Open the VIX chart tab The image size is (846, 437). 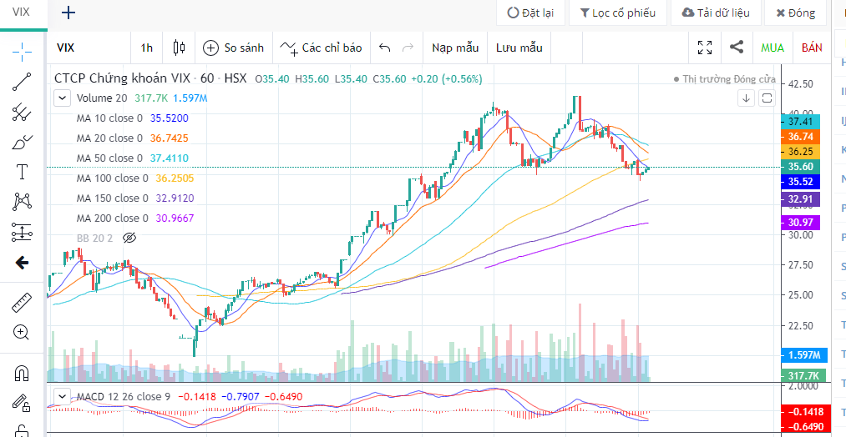[x=22, y=13]
